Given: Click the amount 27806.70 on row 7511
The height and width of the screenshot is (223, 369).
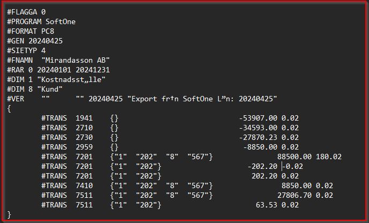Looking at the screenshot, I should pos(294,195).
